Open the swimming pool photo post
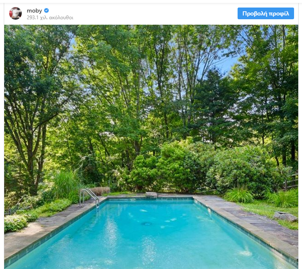 point(151,147)
